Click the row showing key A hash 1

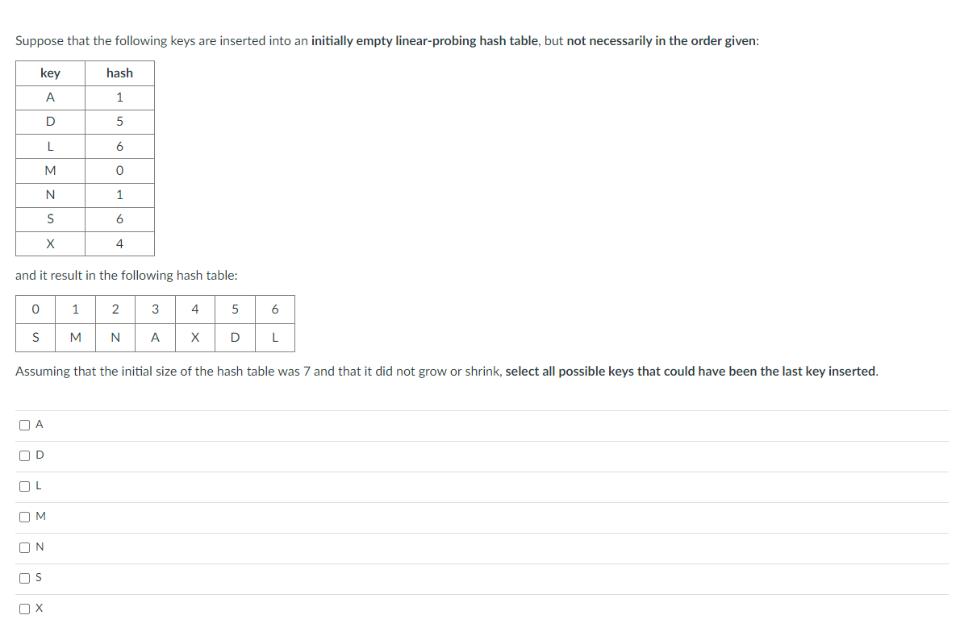point(85,97)
